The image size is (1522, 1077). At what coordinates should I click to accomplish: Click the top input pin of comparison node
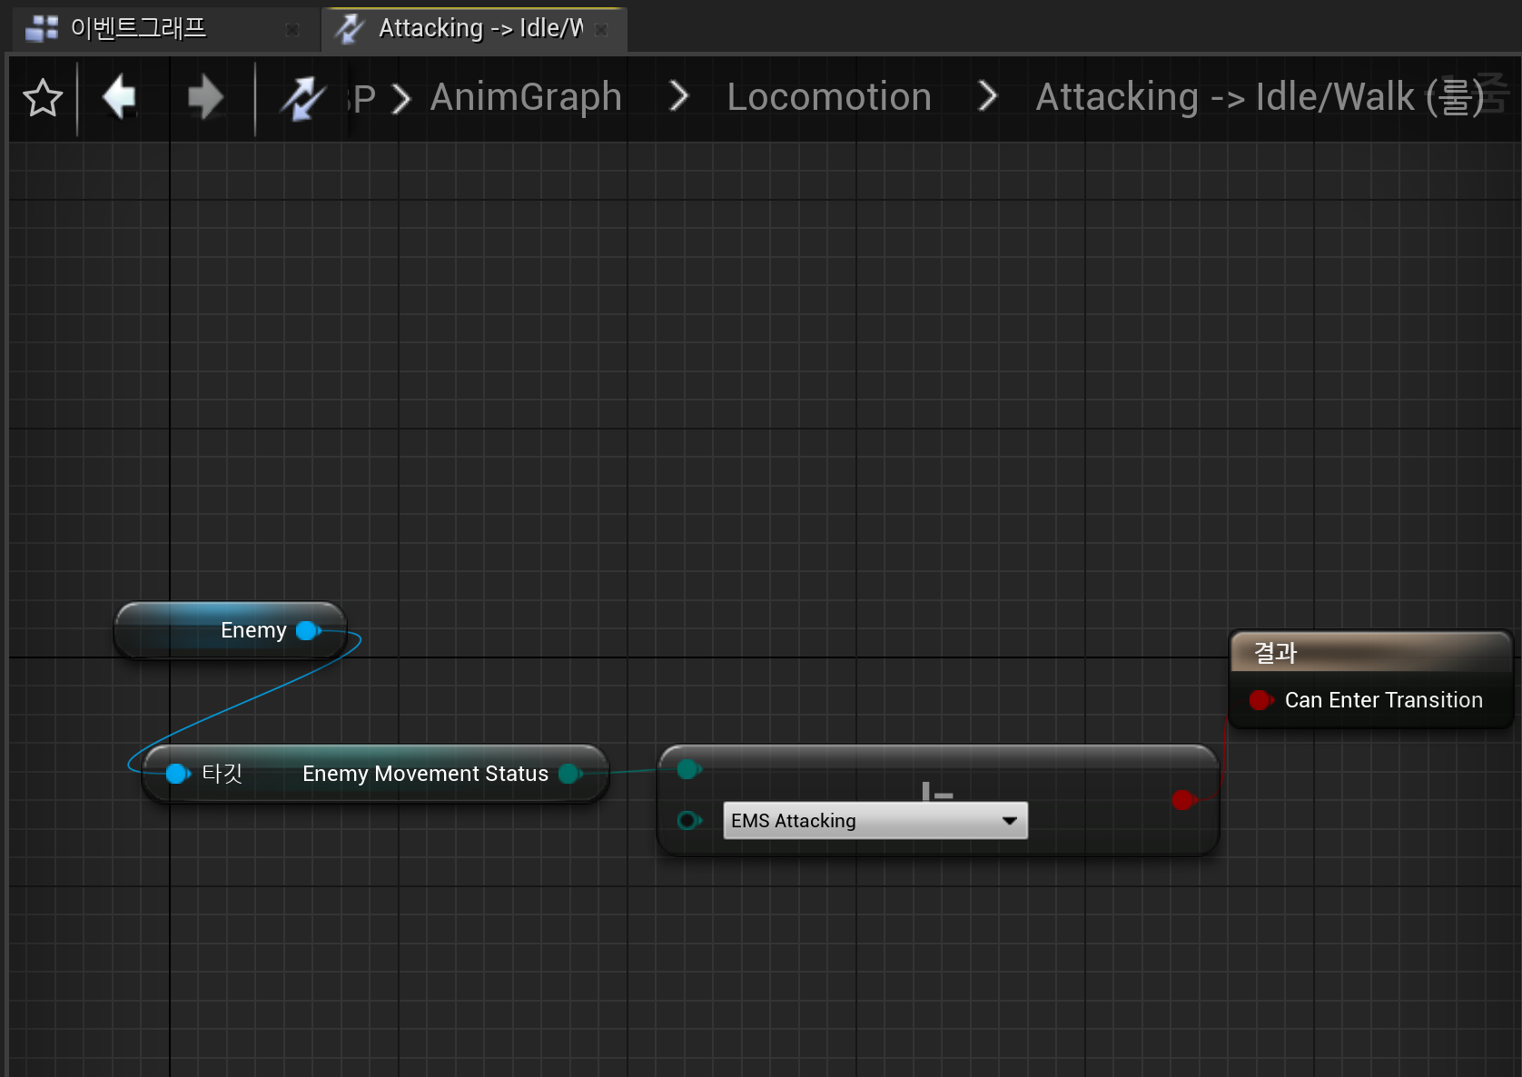687,769
